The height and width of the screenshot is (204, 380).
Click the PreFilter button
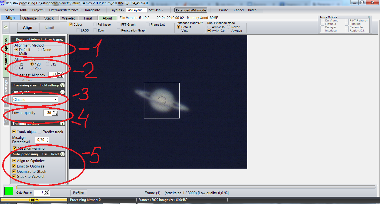tap(78, 193)
